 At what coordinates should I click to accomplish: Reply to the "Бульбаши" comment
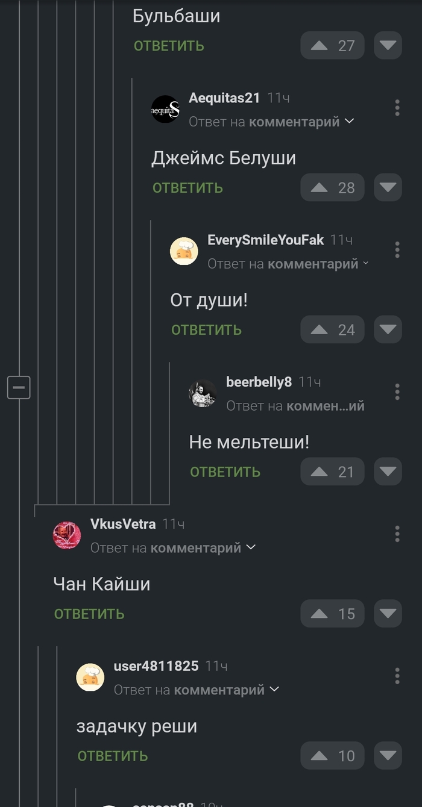tap(169, 46)
